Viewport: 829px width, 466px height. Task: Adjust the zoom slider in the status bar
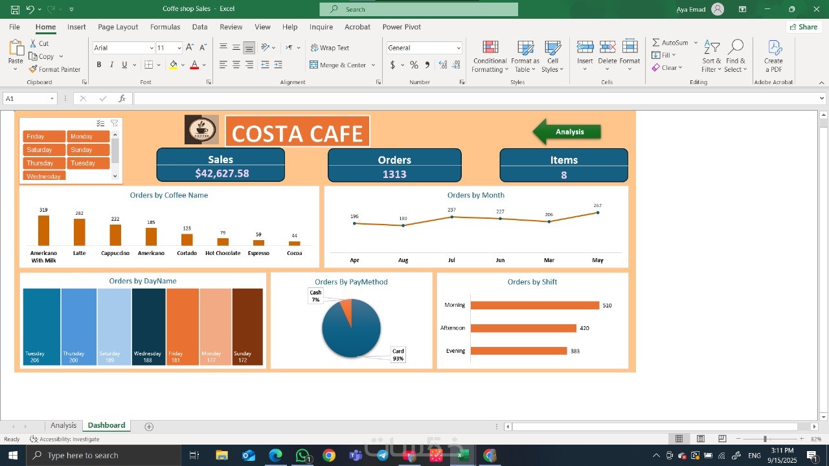765,439
